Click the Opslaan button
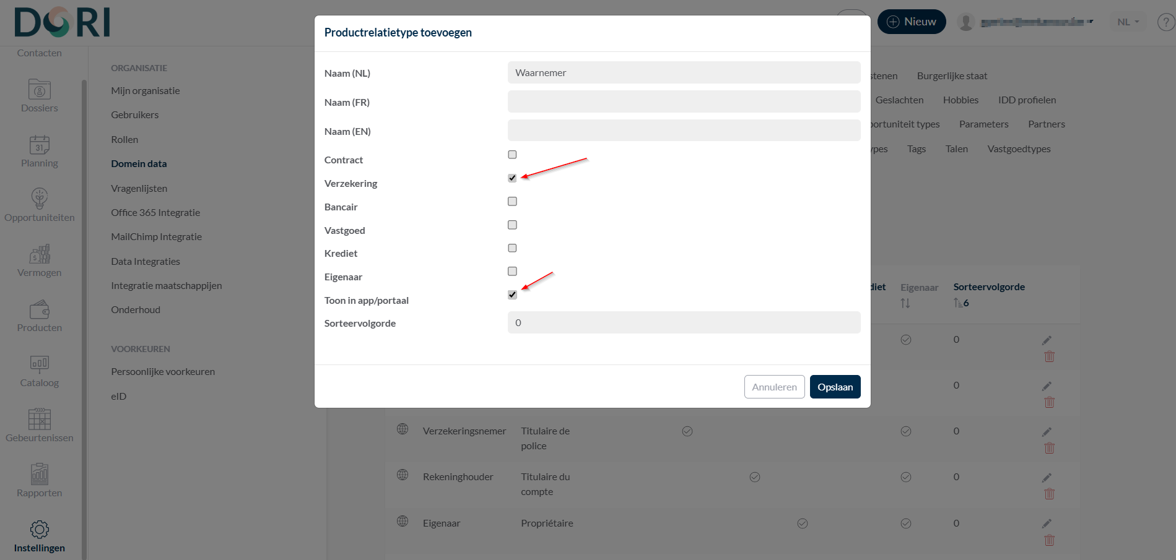 pyautogui.click(x=835, y=387)
